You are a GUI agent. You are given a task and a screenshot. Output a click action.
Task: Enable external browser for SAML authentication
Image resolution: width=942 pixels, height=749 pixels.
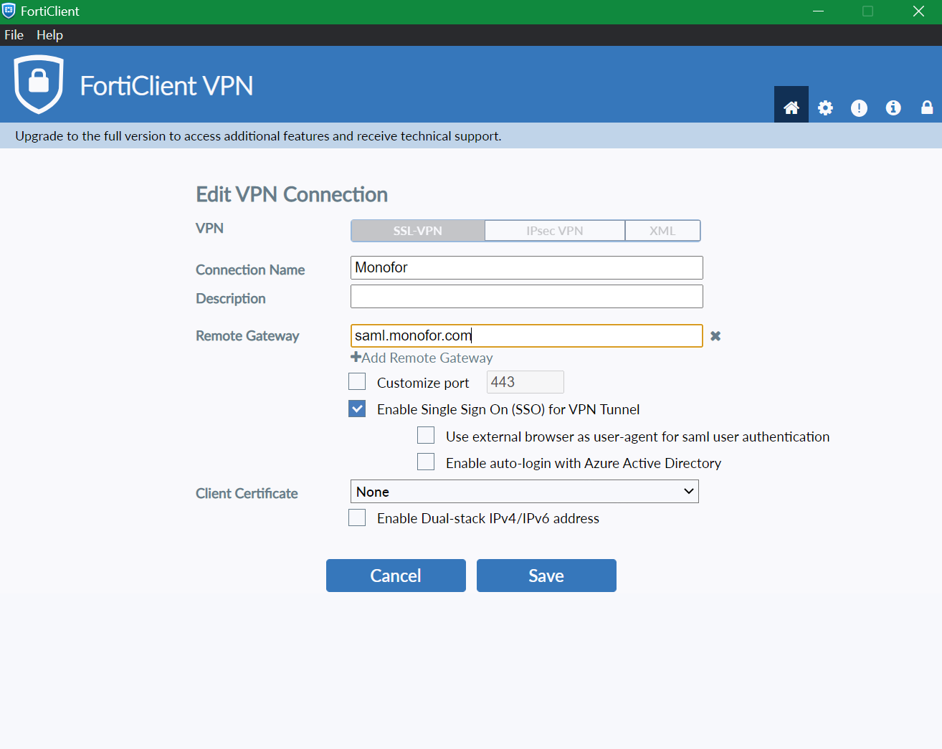426,436
